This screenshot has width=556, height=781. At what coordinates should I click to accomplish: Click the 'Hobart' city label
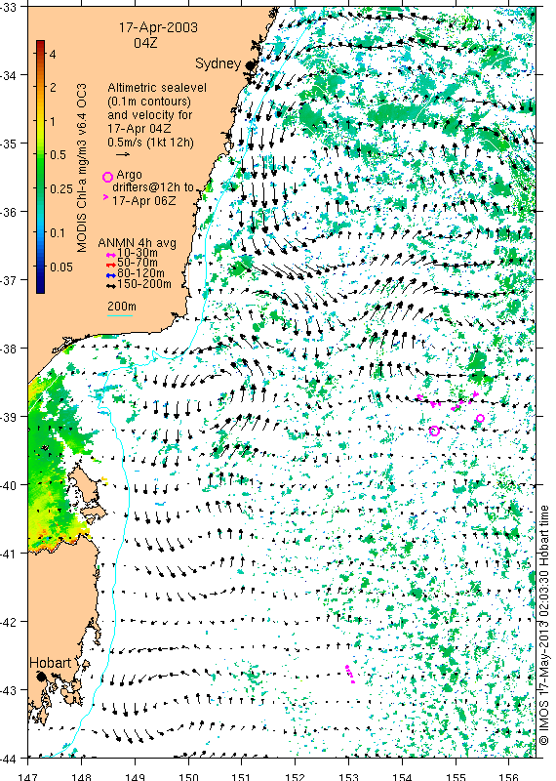[51, 663]
